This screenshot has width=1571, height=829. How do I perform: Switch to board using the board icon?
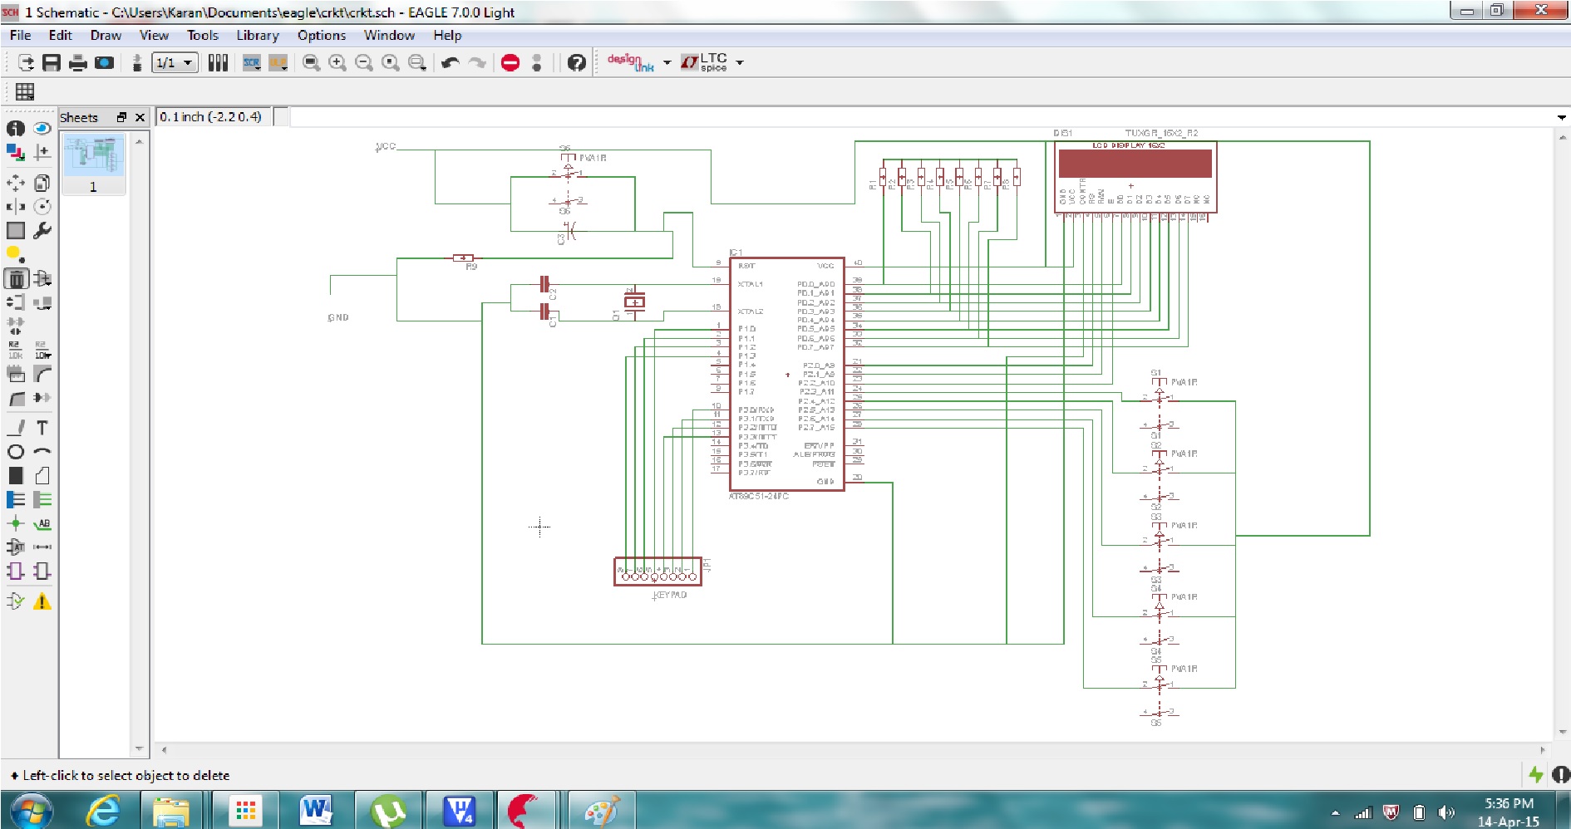click(x=137, y=63)
